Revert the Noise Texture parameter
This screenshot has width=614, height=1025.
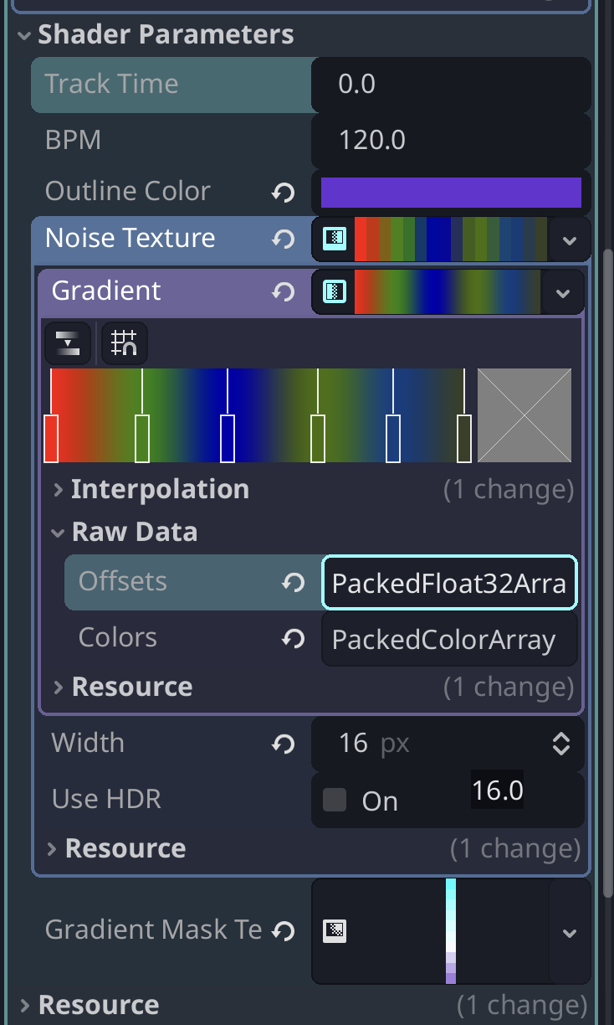[283, 240]
